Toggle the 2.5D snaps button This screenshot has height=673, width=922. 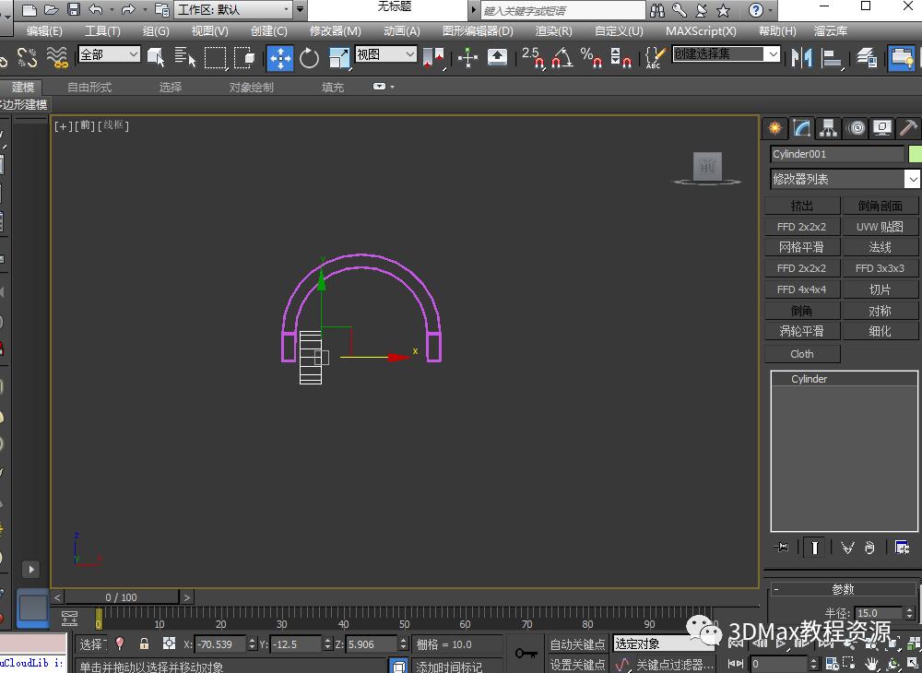coord(534,58)
